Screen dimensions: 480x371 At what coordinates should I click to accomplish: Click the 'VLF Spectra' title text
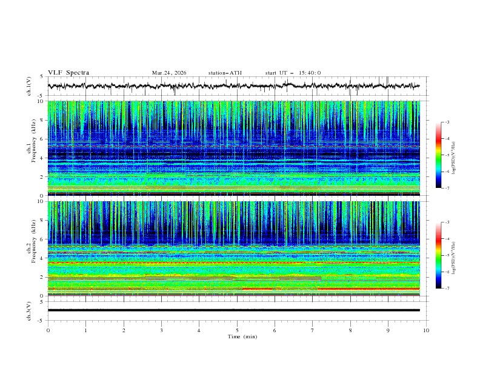[68, 73]
